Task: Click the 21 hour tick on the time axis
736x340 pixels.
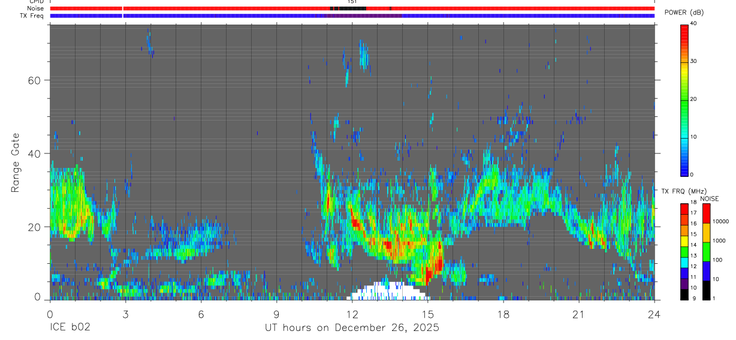Action: pos(578,314)
